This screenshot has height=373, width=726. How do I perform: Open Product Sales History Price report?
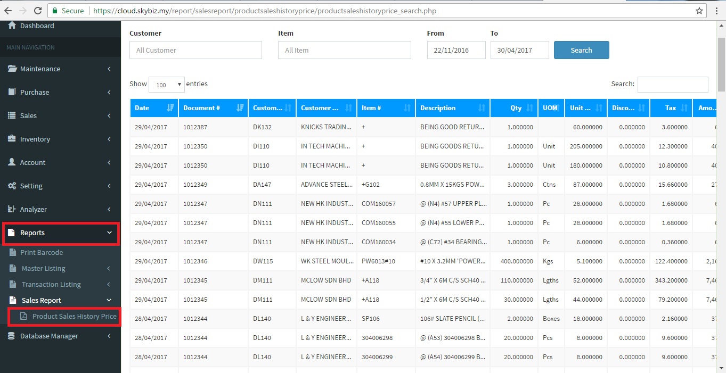click(74, 316)
